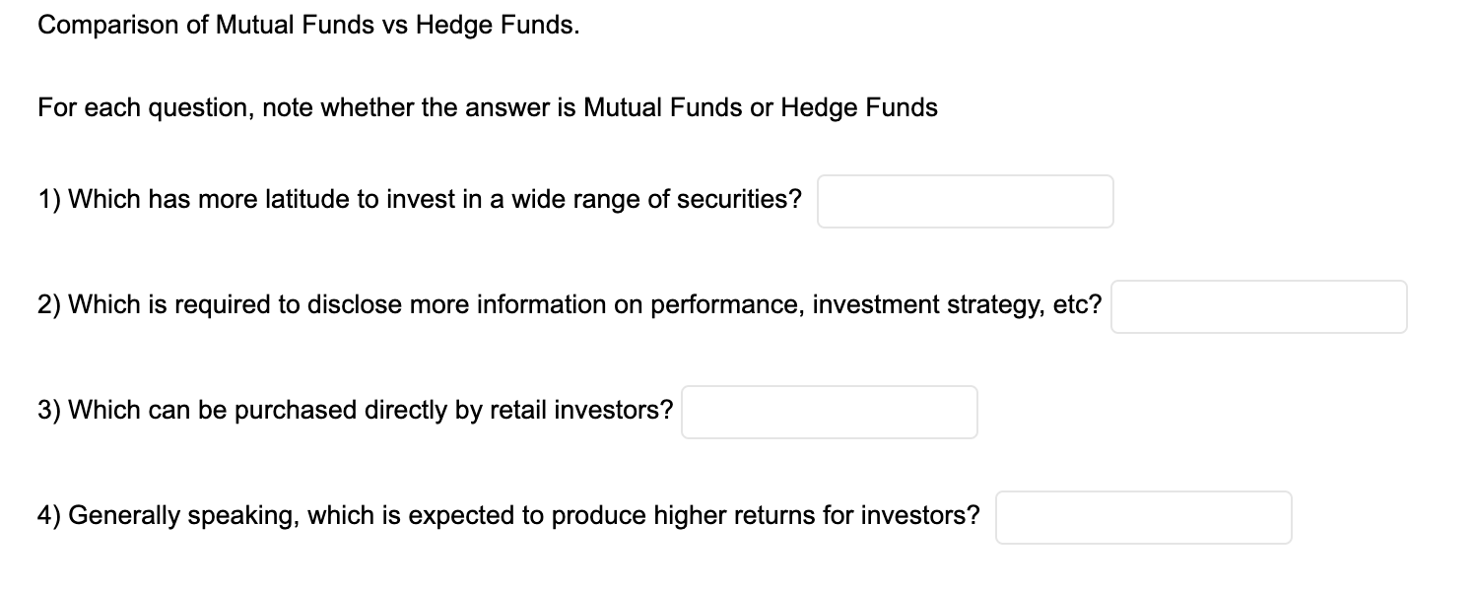
Task: Click the '3)' question number label
Action: click(49, 410)
